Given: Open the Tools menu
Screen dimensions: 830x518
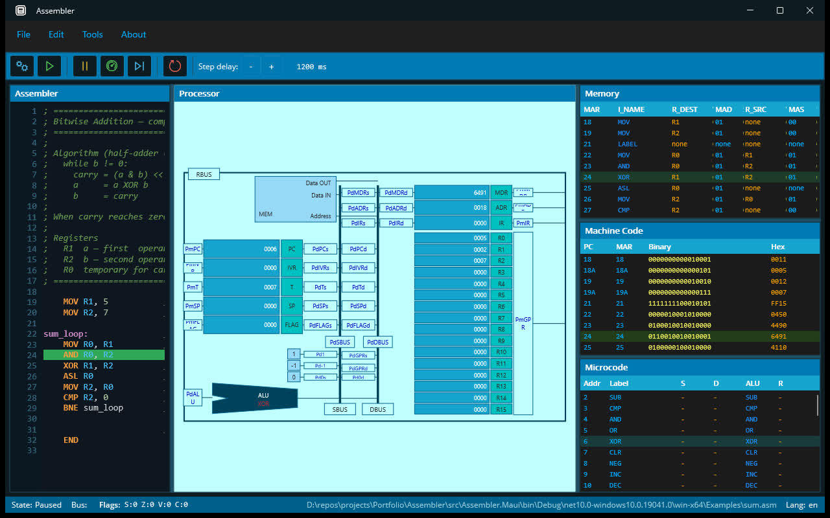Looking at the screenshot, I should click(93, 34).
